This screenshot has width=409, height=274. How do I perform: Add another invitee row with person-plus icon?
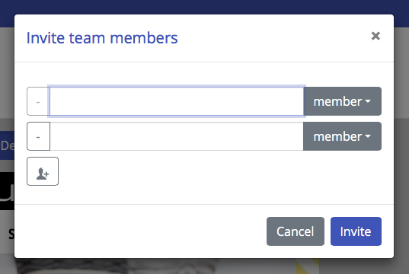(x=43, y=171)
